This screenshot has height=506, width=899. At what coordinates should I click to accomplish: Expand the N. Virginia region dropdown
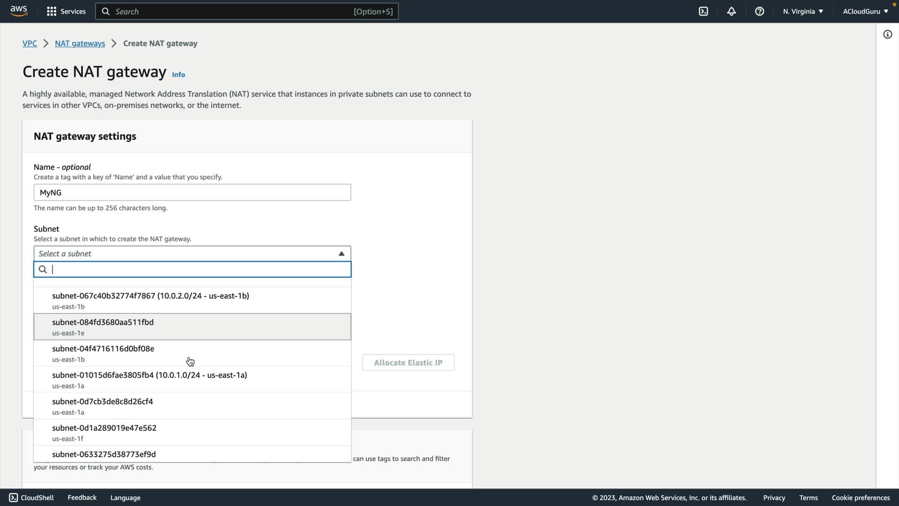point(803,11)
